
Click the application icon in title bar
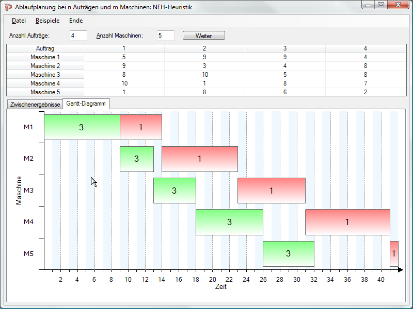click(x=8, y=6)
